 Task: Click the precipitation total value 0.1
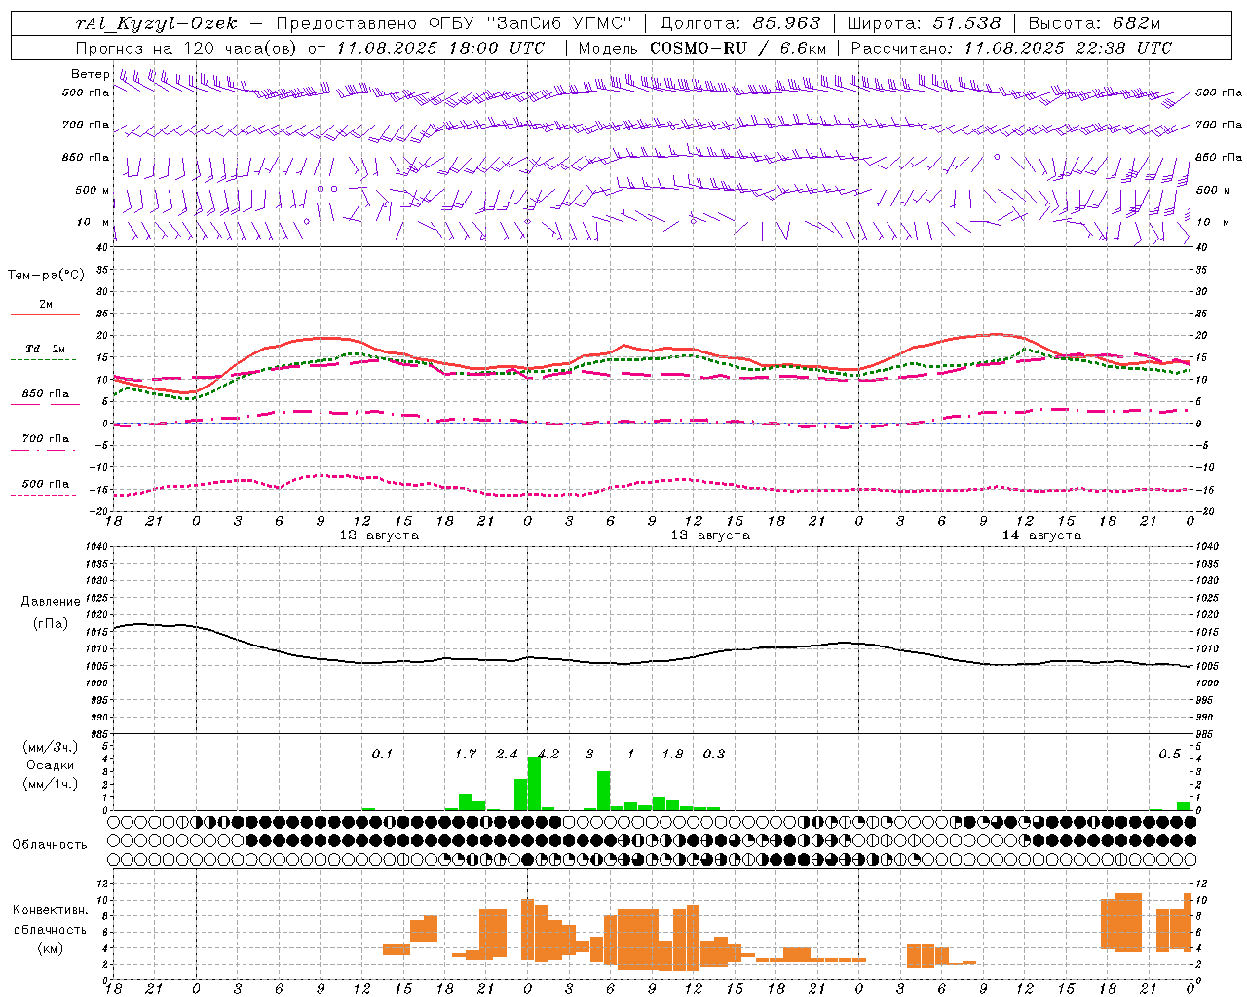[x=382, y=754]
